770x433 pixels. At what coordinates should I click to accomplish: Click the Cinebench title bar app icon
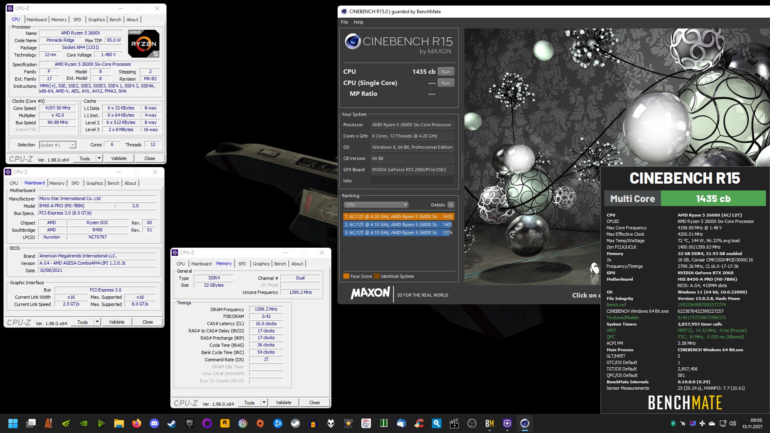[x=344, y=12]
